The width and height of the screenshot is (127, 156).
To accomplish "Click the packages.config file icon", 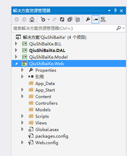I will pyautogui.click(x=31, y=136).
